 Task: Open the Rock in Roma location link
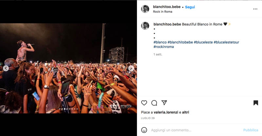[162, 12]
